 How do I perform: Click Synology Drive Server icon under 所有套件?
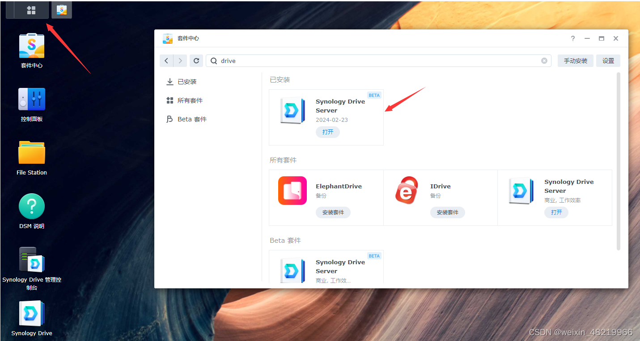tap(521, 191)
